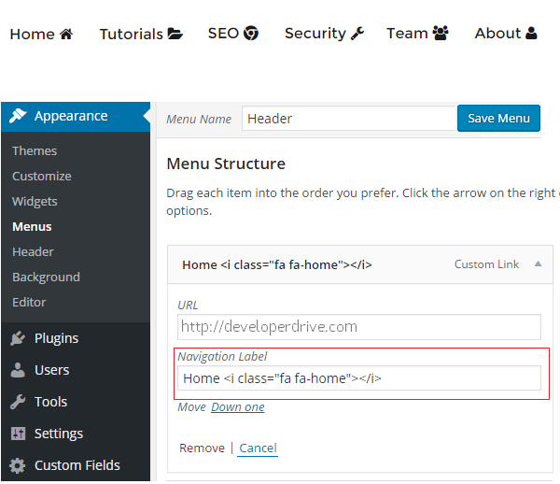Screen dimensions: 560x484
Task: Select Widgets under Appearance
Action: (35, 201)
